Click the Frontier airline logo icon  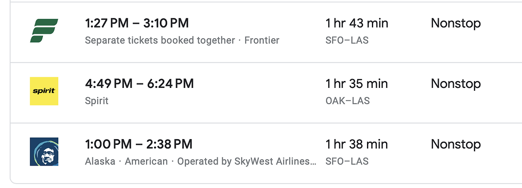coord(44,31)
